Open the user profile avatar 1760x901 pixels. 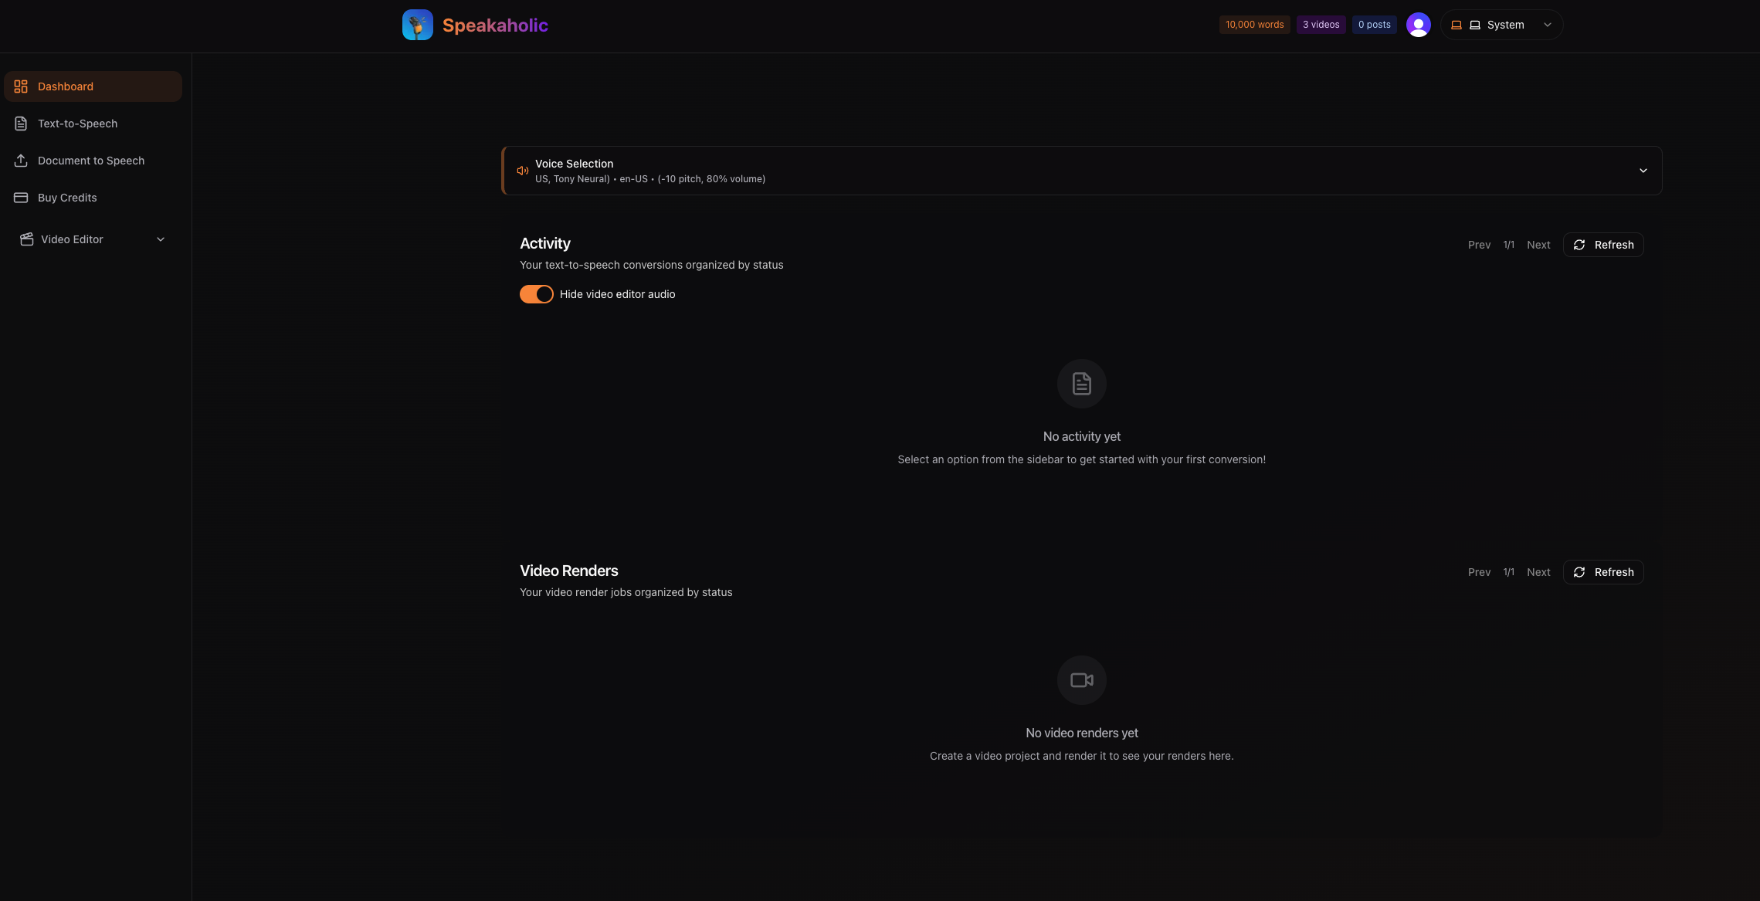[1418, 25]
